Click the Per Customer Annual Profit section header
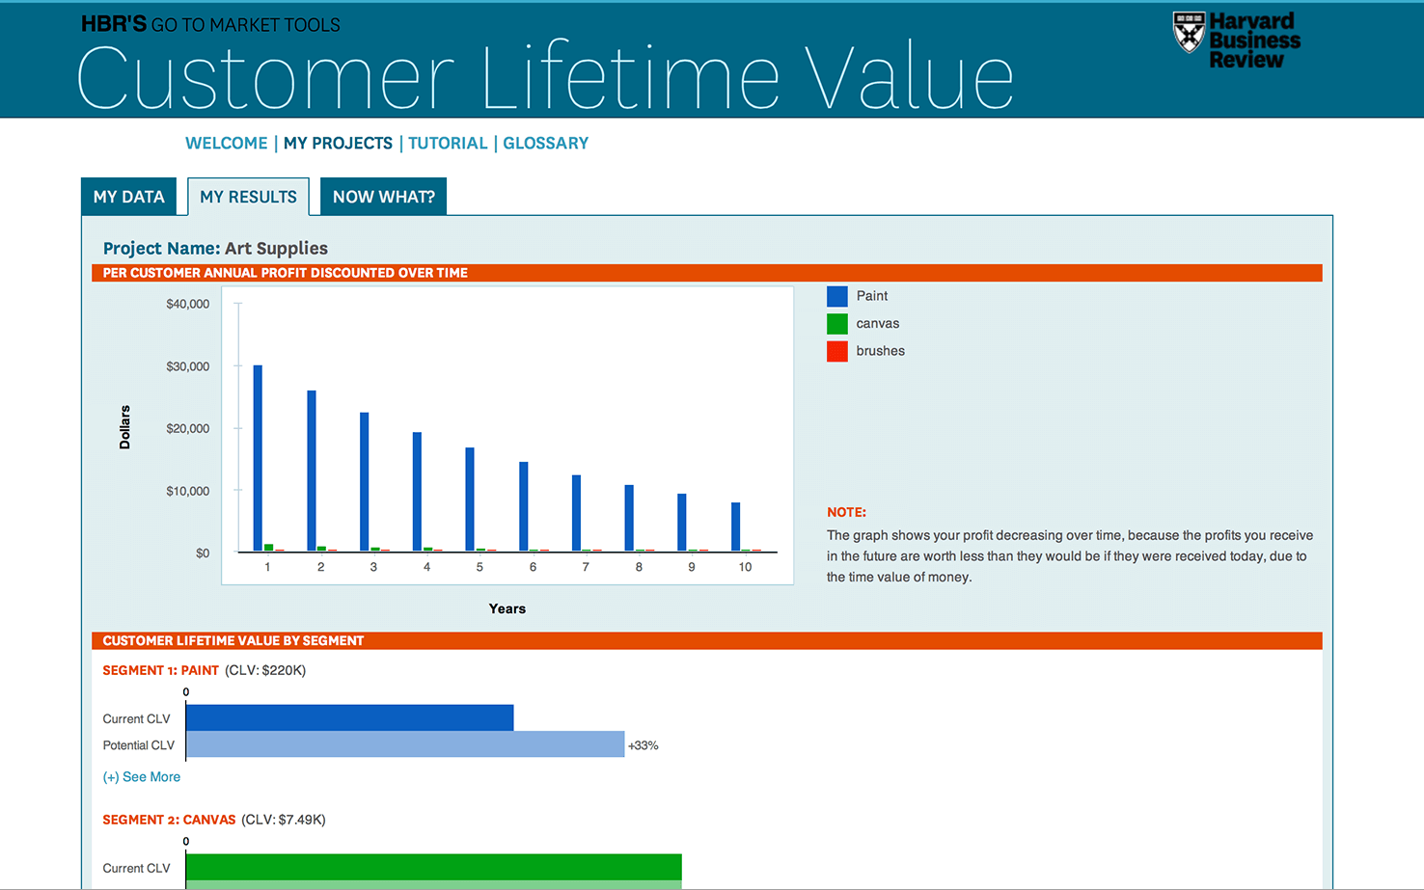Screen dimensions: 1424x890 706,273
